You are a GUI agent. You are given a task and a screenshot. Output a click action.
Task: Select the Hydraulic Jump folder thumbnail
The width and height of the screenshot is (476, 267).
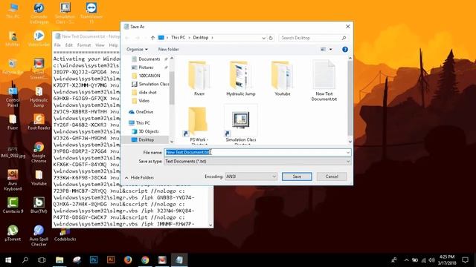click(x=241, y=79)
